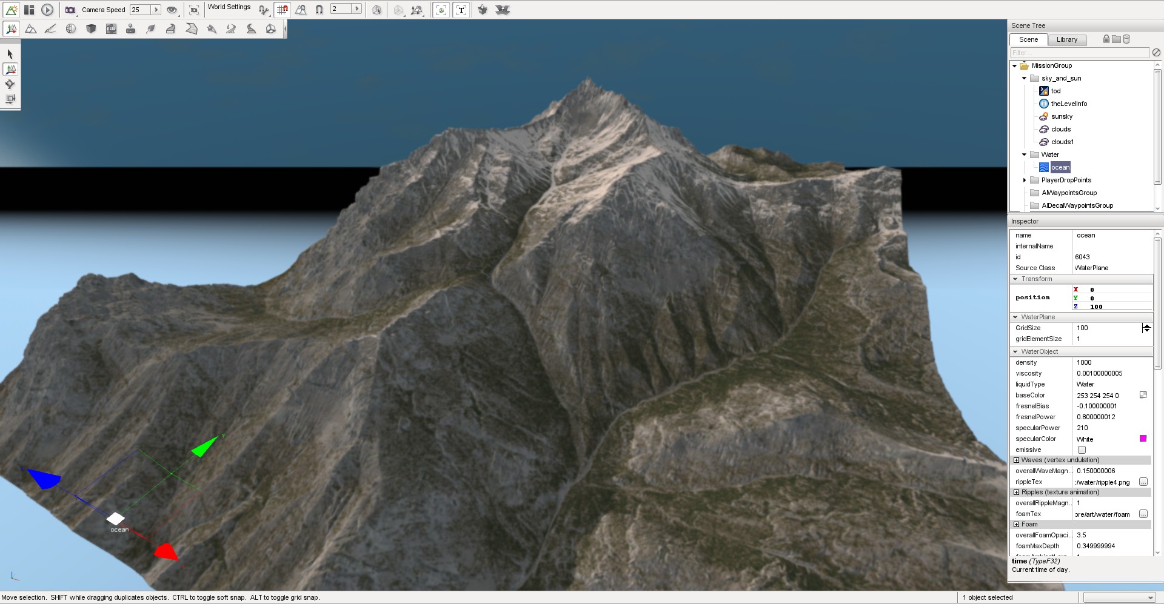Select the Sketch Tool cube icon
1164x604 pixels.
coord(91,28)
